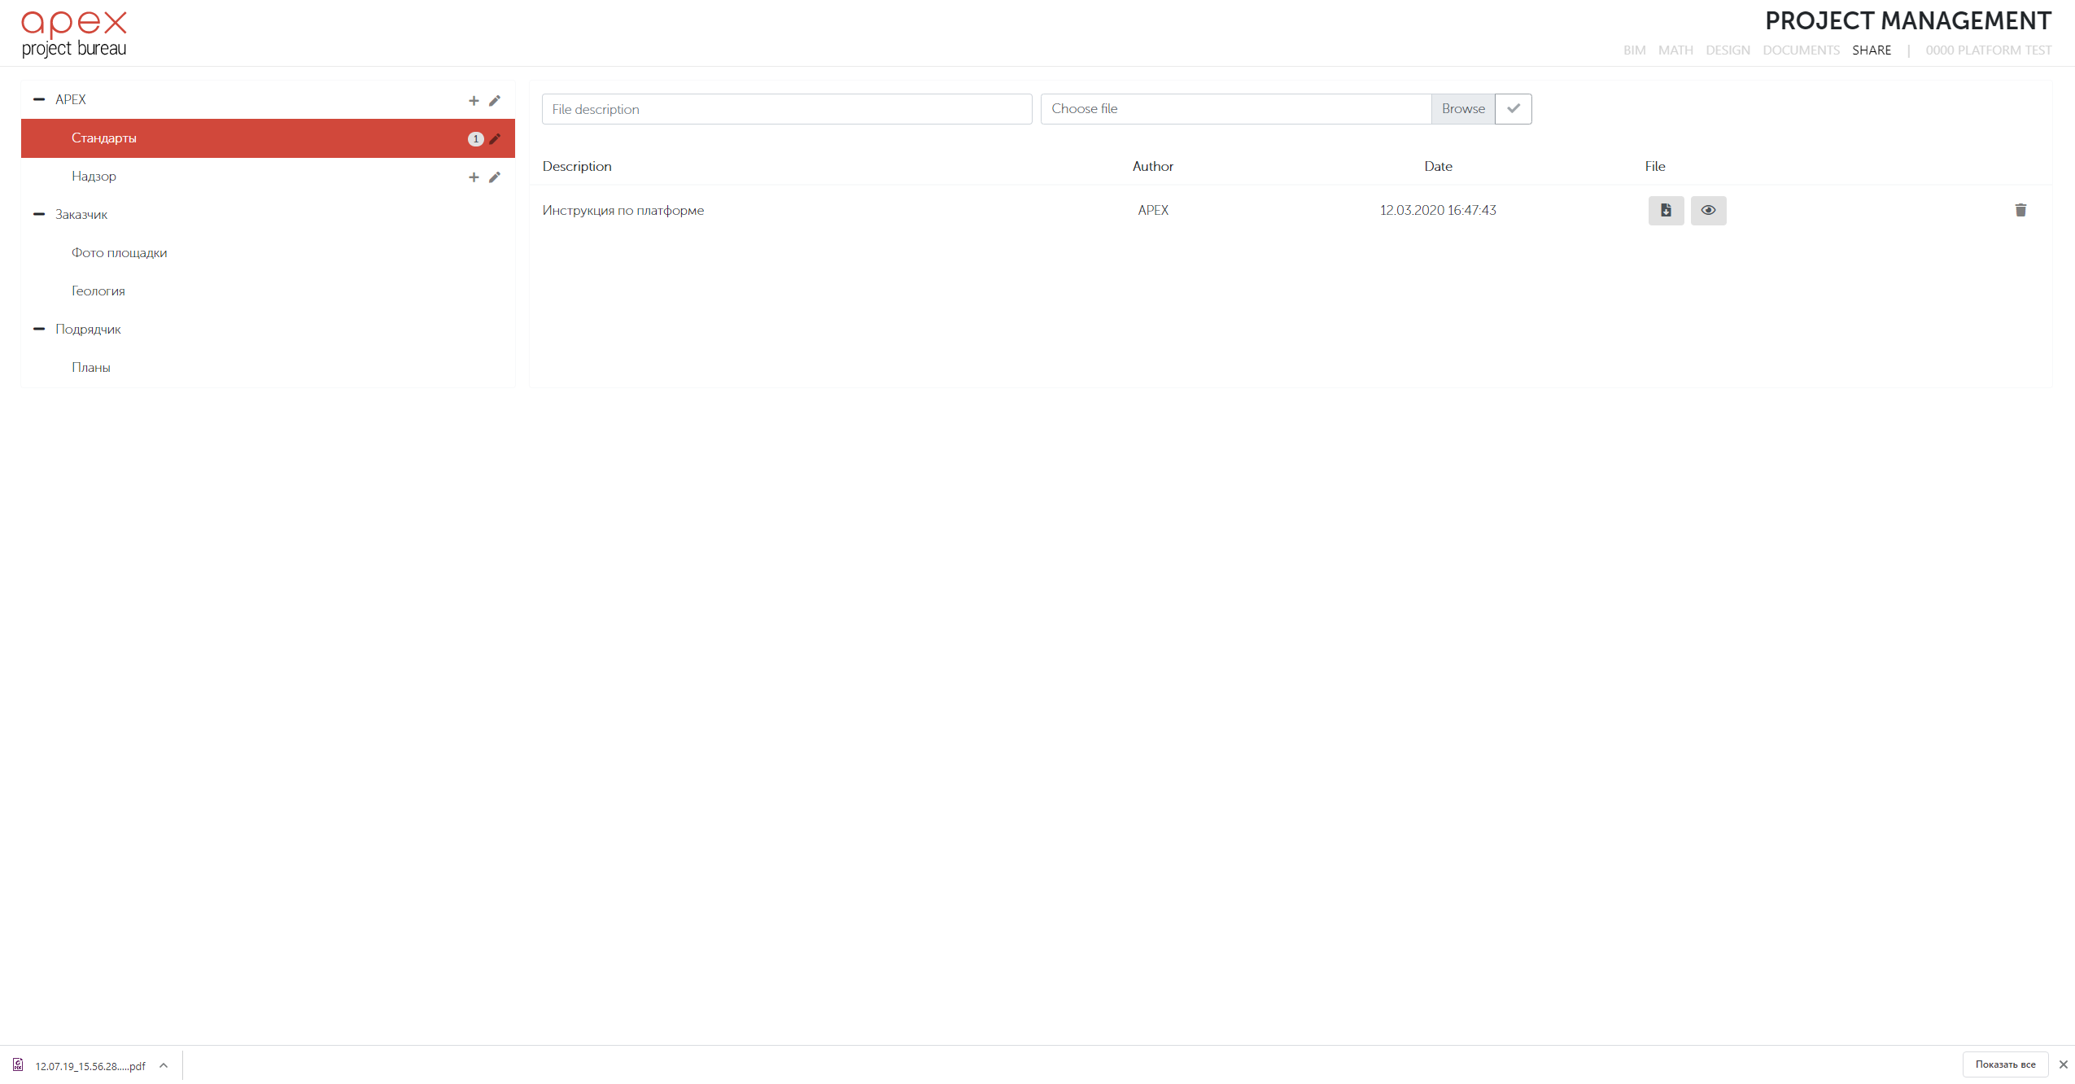Switch to the DOCUMENTS menu
Image resolution: width=2075 pixels, height=1084 pixels.
click(x=1801, y=50)
